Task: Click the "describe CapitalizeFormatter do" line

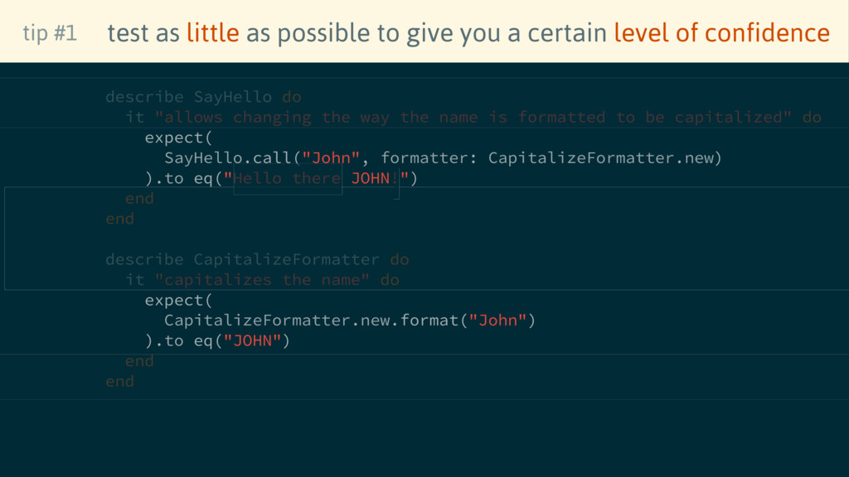Action: [257, 259]
